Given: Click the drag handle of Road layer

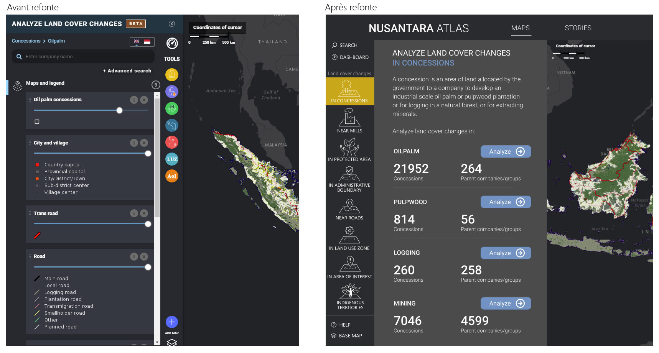Looking at the screenshot, I should (30, 256).
